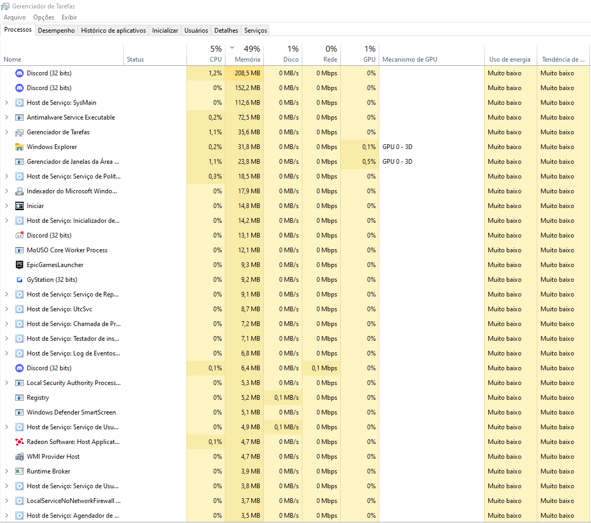Click the LocalServiceNoNetworkFirewall gear icon
This screenshot has width=591, height=523.
pos(19,501)
